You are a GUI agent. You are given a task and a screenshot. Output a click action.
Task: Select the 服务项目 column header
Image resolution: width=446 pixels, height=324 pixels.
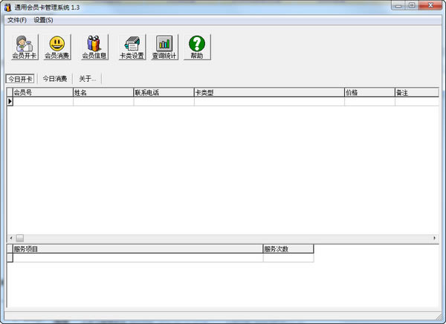(x=138, y=249)
